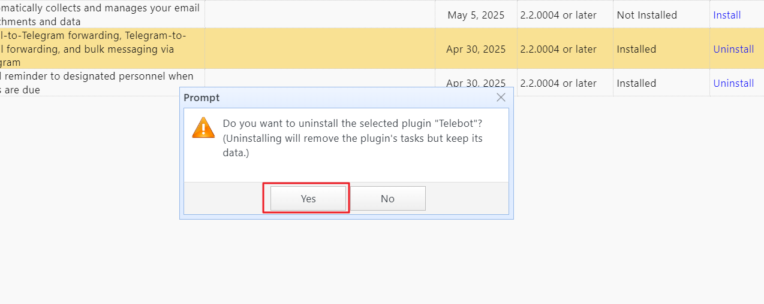This screenshot has height=304, width=764.
Task: Uninstall link in the highlighted Telegram row
Action: coord(733,49)
